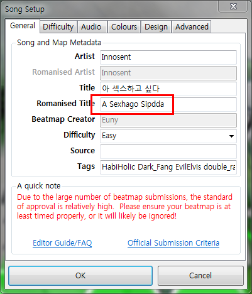Click the Title input field
The width and height of the screenshot is (252, 294).
[x=168, y=89]
